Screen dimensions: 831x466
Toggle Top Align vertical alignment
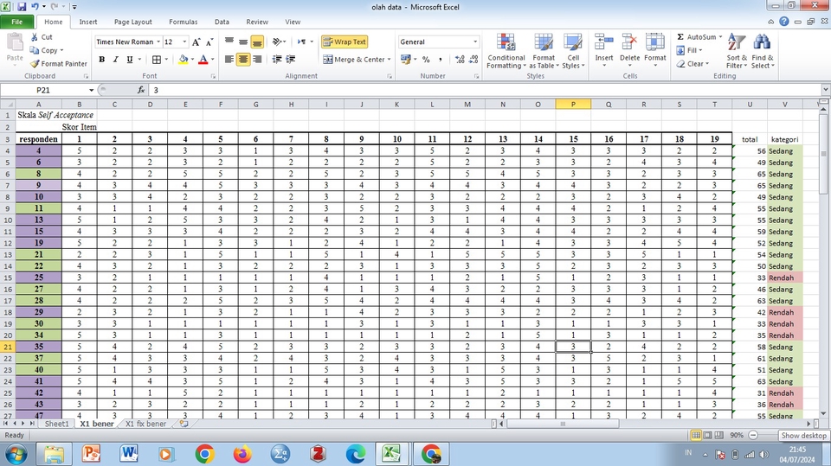[229, 41]
